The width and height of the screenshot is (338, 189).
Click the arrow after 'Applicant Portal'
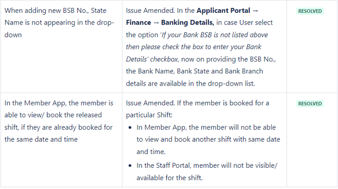255,11
